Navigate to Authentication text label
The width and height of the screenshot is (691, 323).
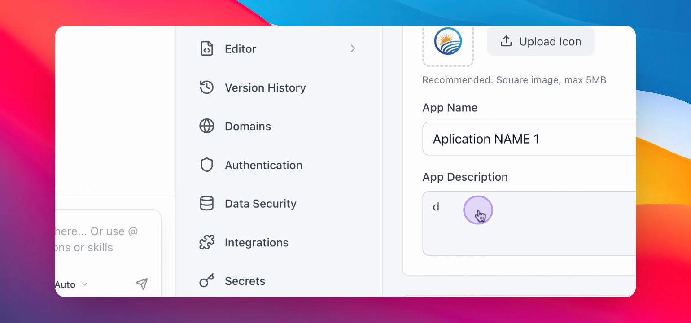click(x=263, y=165)
